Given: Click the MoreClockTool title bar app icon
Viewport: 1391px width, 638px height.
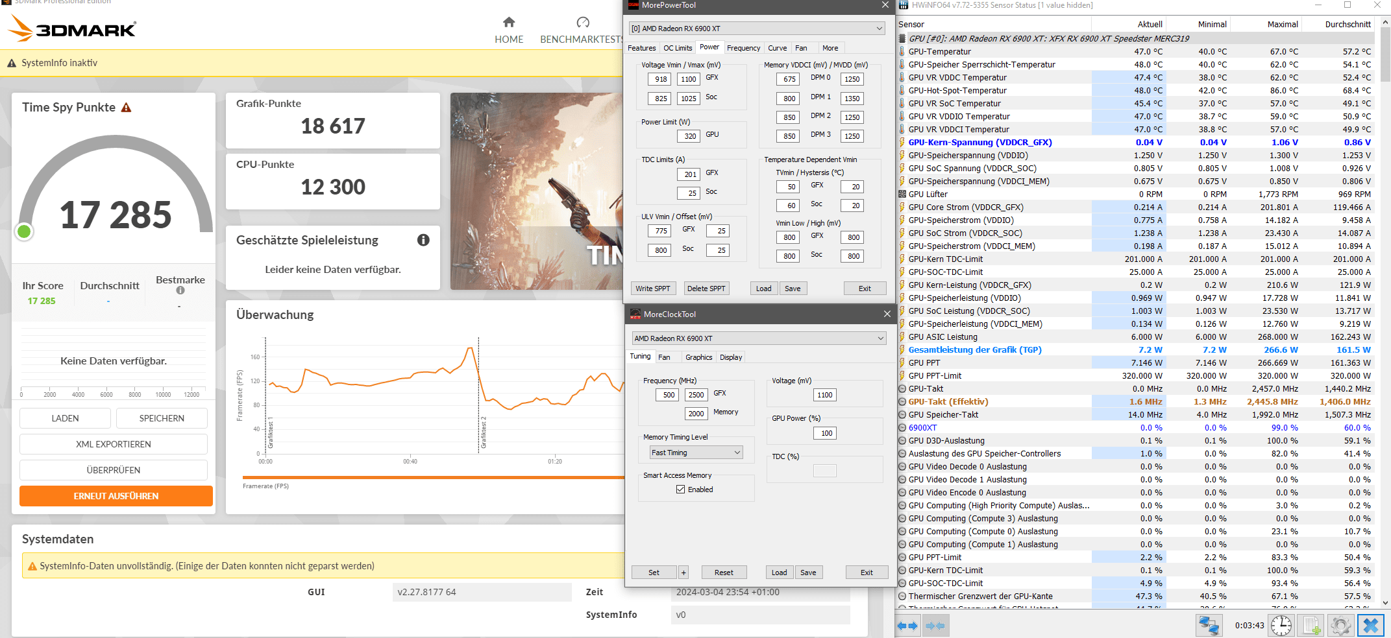Looking at the screenshot, I should [635, 314].
